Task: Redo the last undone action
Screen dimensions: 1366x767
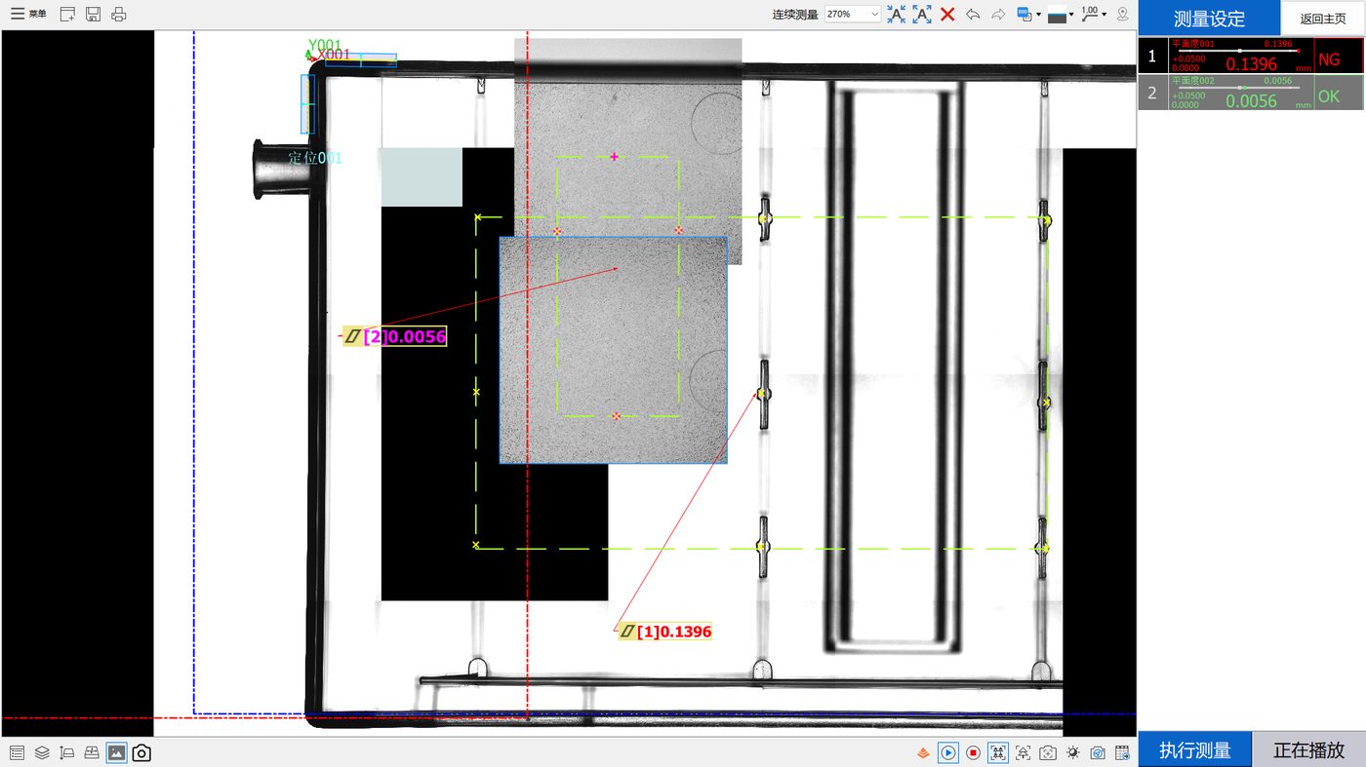Action: pos(998,14)
